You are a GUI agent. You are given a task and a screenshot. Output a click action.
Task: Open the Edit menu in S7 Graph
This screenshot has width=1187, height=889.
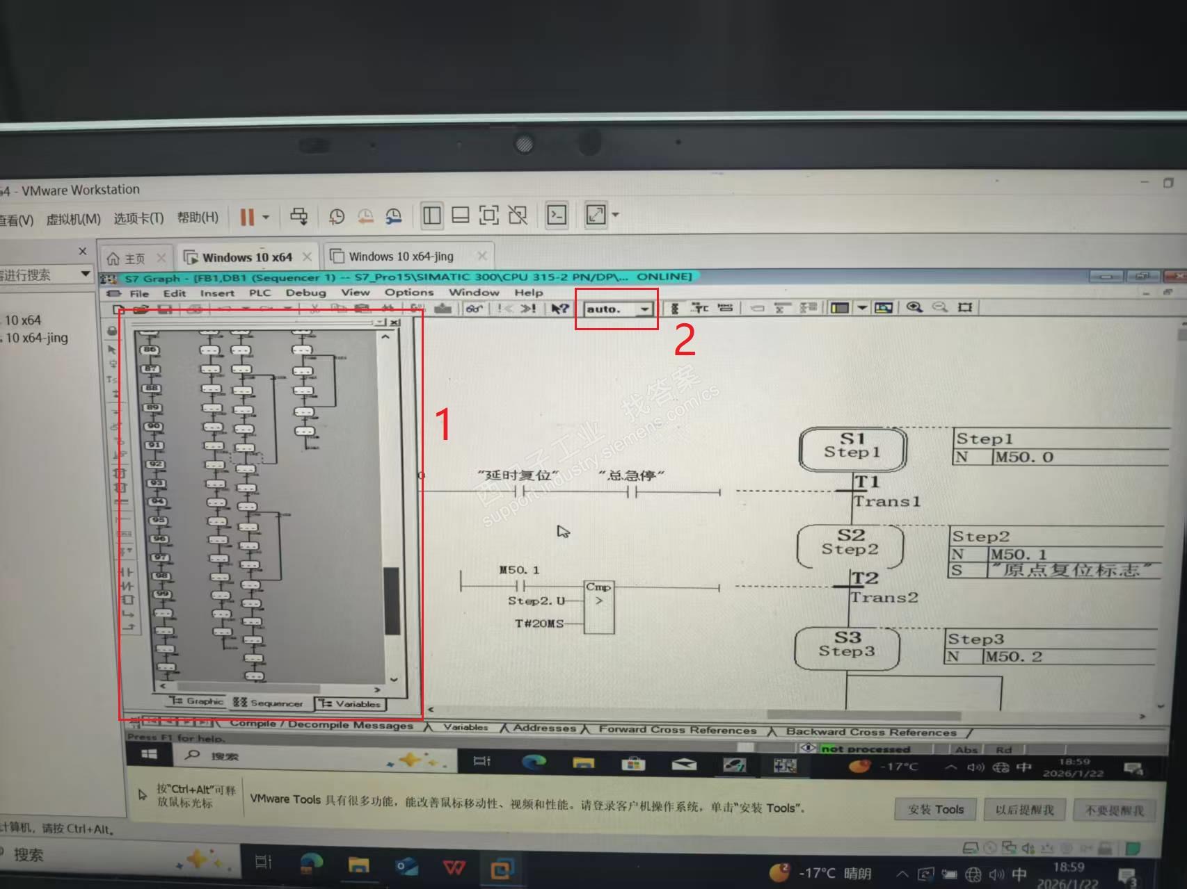(175, 293)
